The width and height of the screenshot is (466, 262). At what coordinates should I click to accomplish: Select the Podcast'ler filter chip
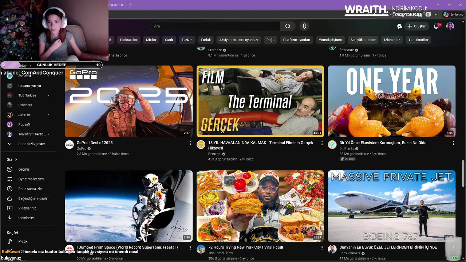(129, 40)
